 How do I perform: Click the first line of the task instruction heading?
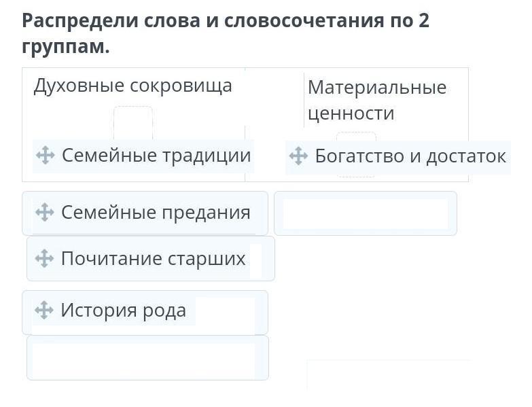tap(226, 20)
